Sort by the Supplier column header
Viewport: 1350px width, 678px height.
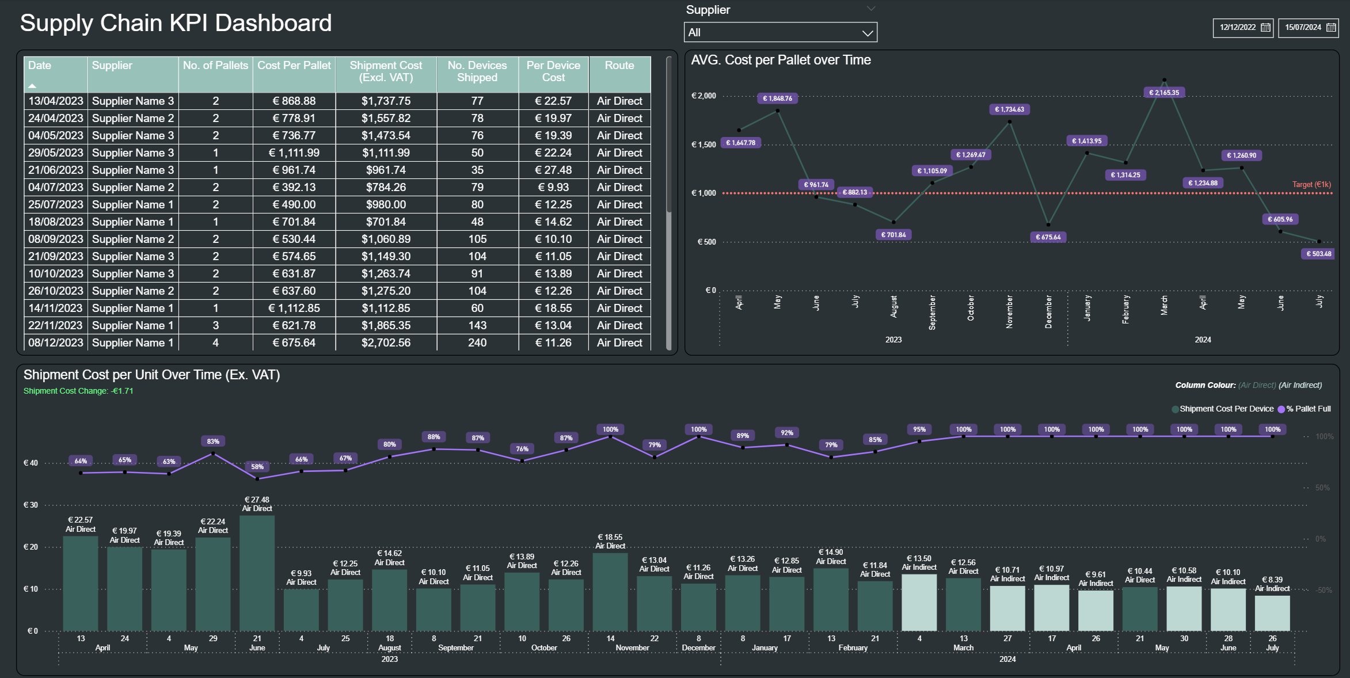point(112,66)
